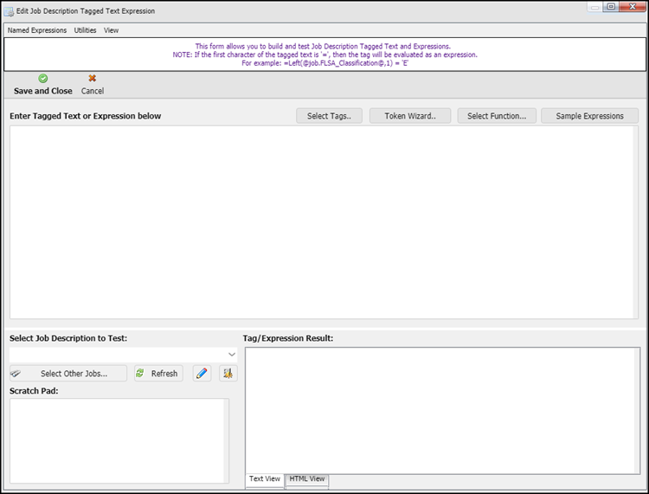Click the icon button right of the pencil

[x=228, y=374]
